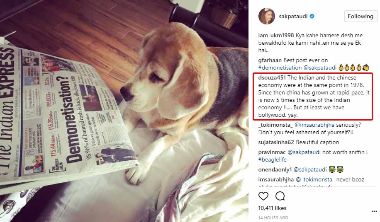Open the beagle dog photo

click(124, 111)
